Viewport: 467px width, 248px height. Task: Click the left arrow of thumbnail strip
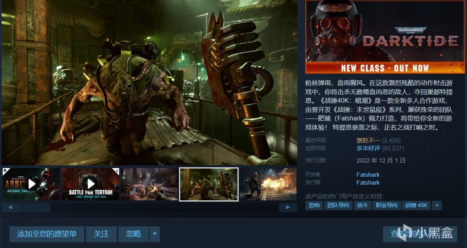11,207
